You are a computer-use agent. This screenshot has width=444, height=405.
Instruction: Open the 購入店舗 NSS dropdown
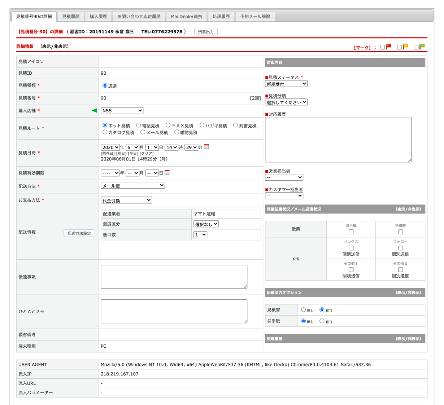coord(122,111)
